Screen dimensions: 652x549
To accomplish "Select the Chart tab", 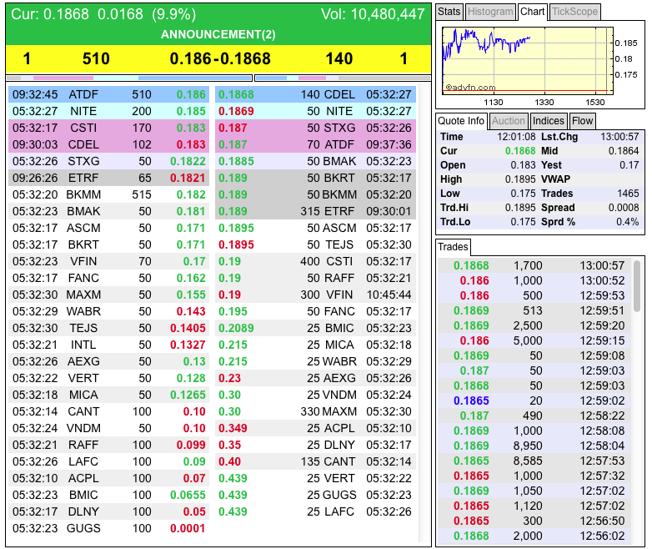I will tap(532, 12).
